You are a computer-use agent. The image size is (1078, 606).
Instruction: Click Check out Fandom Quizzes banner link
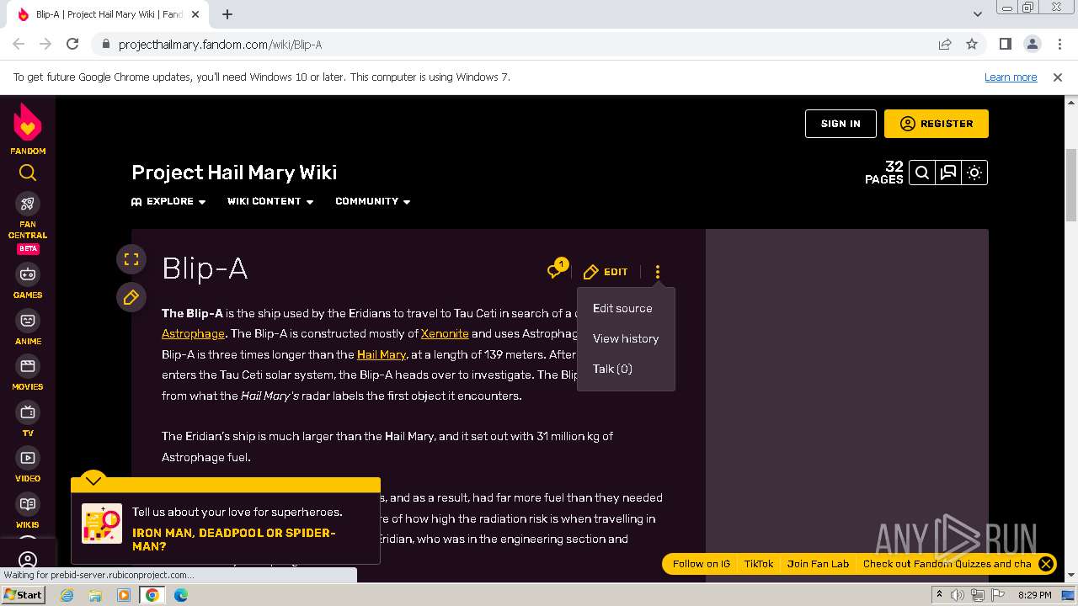(947, 564)
